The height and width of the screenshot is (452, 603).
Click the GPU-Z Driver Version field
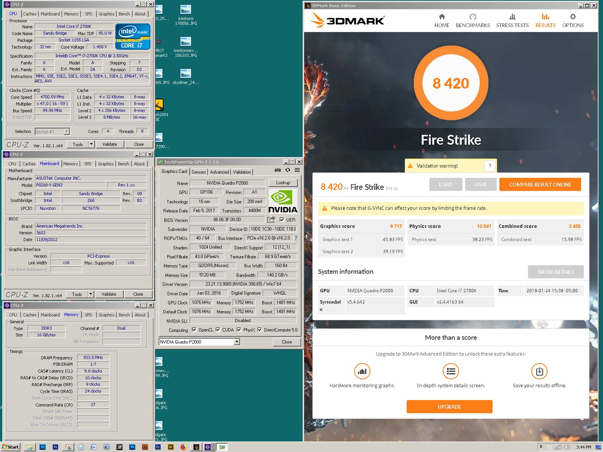pos(243,284)
